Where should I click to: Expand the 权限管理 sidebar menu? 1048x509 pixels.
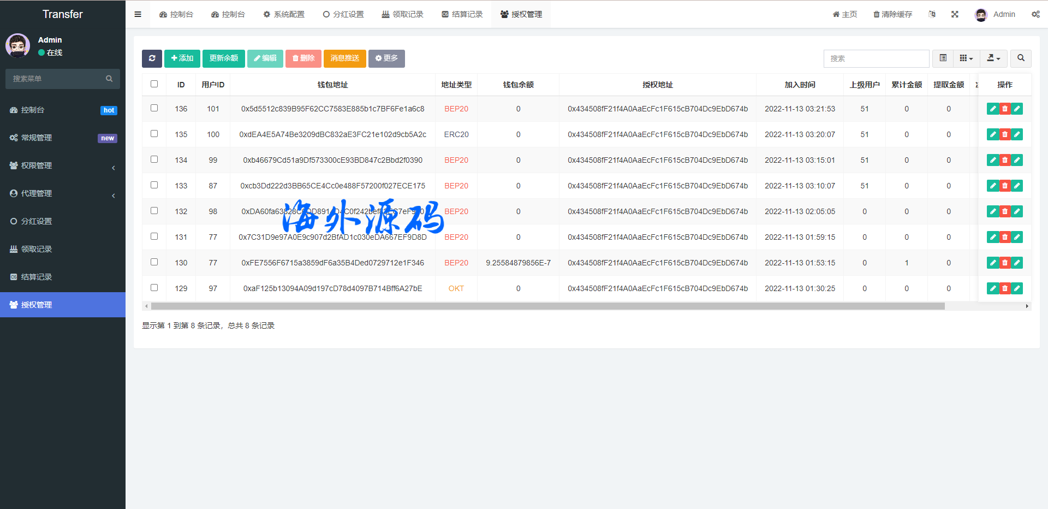pyautogui.click(x=63, y=165)
